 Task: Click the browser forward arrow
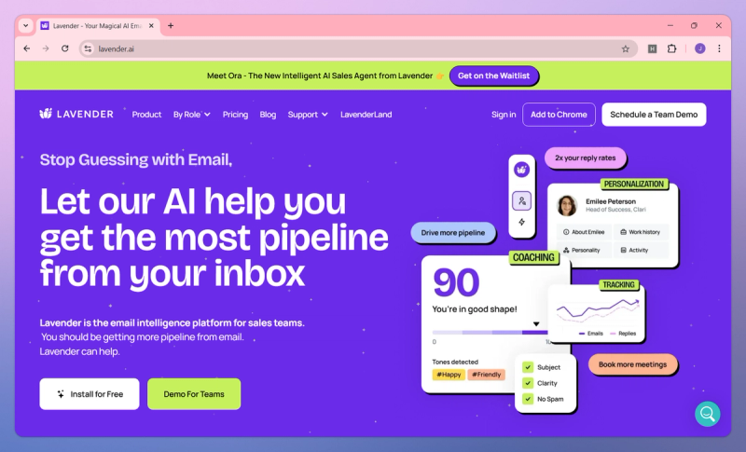click(46, 48)
